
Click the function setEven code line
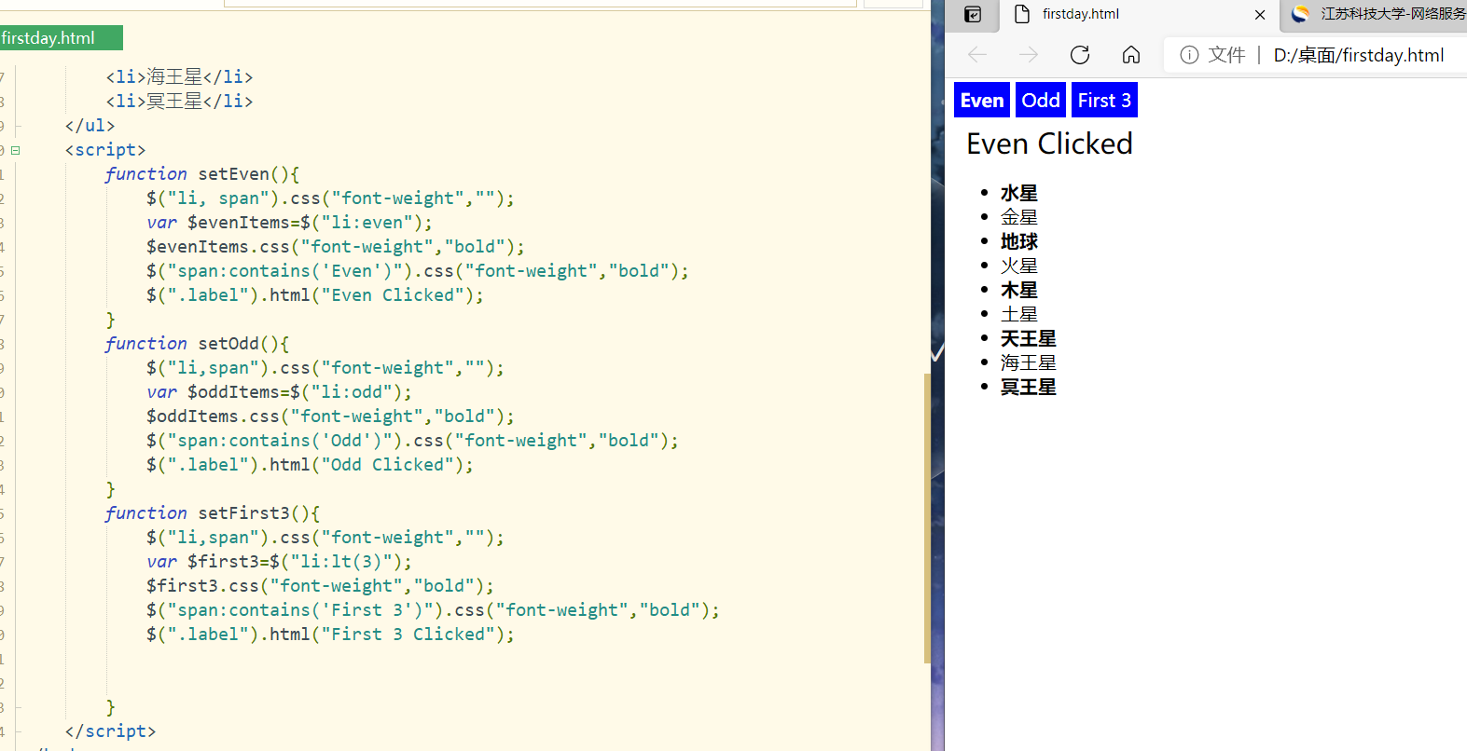[x=202, y=174]
